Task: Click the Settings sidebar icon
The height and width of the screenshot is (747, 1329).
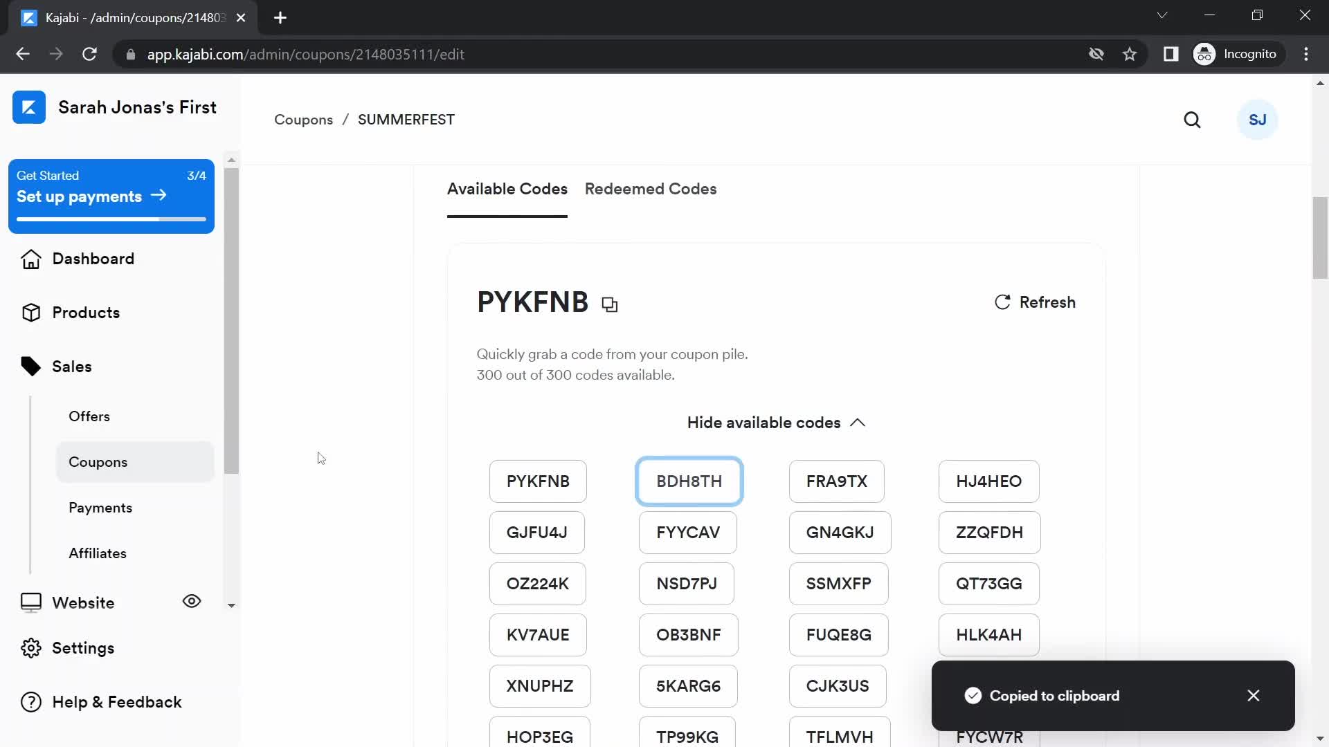Action: point(30,647)
